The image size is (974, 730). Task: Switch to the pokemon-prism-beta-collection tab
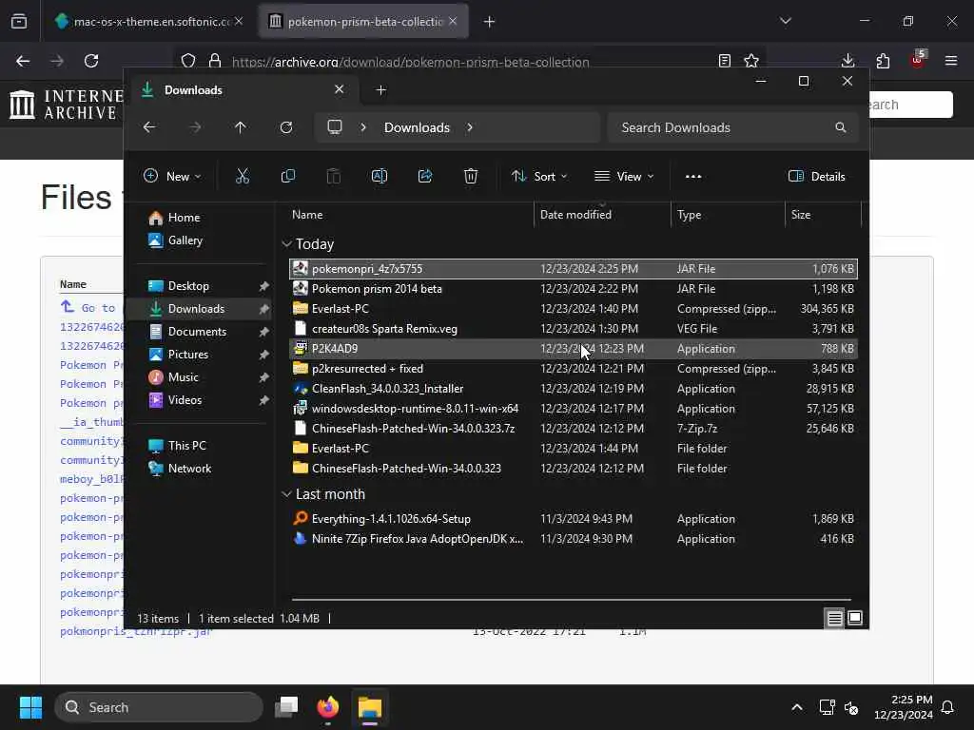pos(363,22)
